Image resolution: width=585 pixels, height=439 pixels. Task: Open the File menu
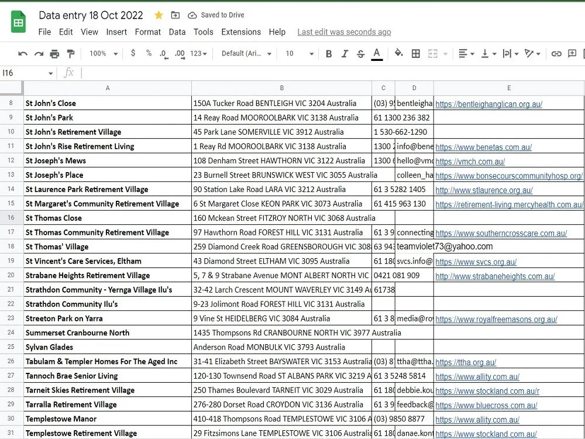pyautogui.click(x=44, y=32)
